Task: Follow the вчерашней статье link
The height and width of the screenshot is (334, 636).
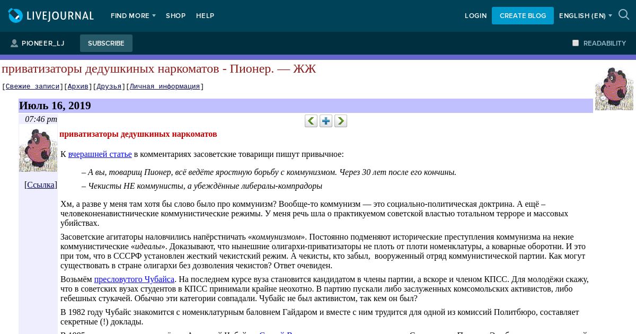Action: tap(100, 154)
